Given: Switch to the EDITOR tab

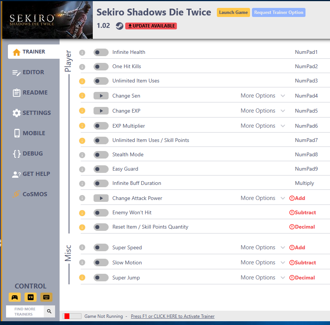Looking at the screenshot, I should (x=28, y=72).
